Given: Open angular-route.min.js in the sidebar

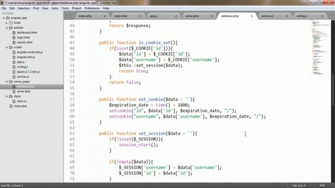Looking at the screenshot, I should click(x=30, y=52).
